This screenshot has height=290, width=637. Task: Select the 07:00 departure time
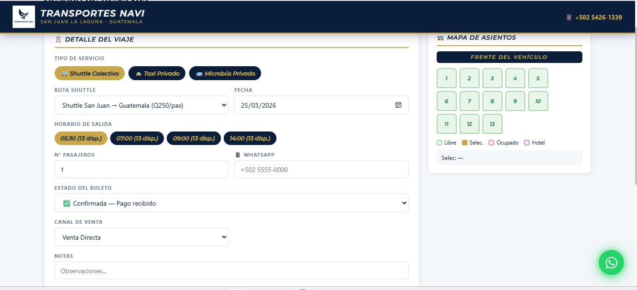pos(137,138)
